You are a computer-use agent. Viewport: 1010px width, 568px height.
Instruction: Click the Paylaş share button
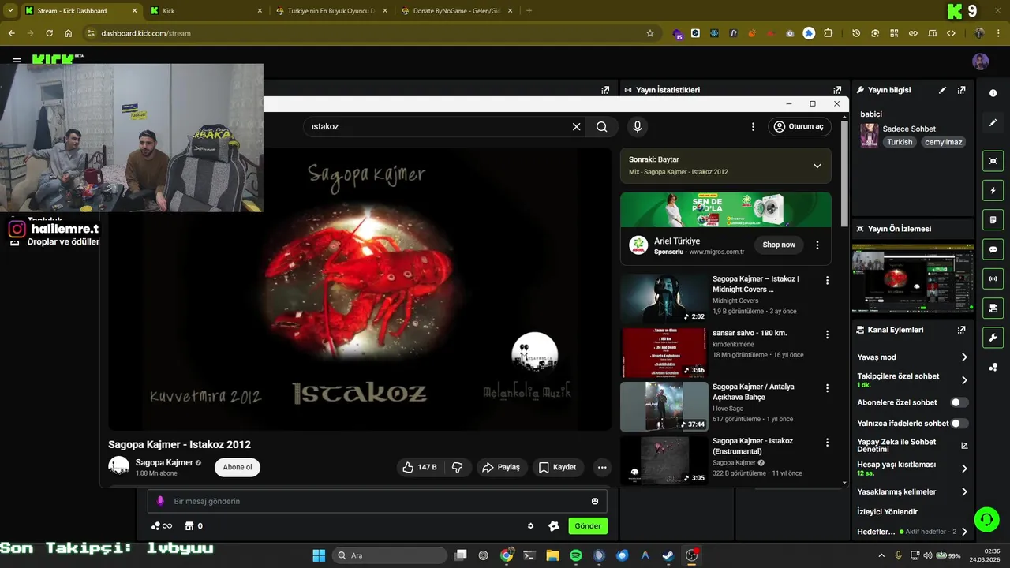point(500,467)
